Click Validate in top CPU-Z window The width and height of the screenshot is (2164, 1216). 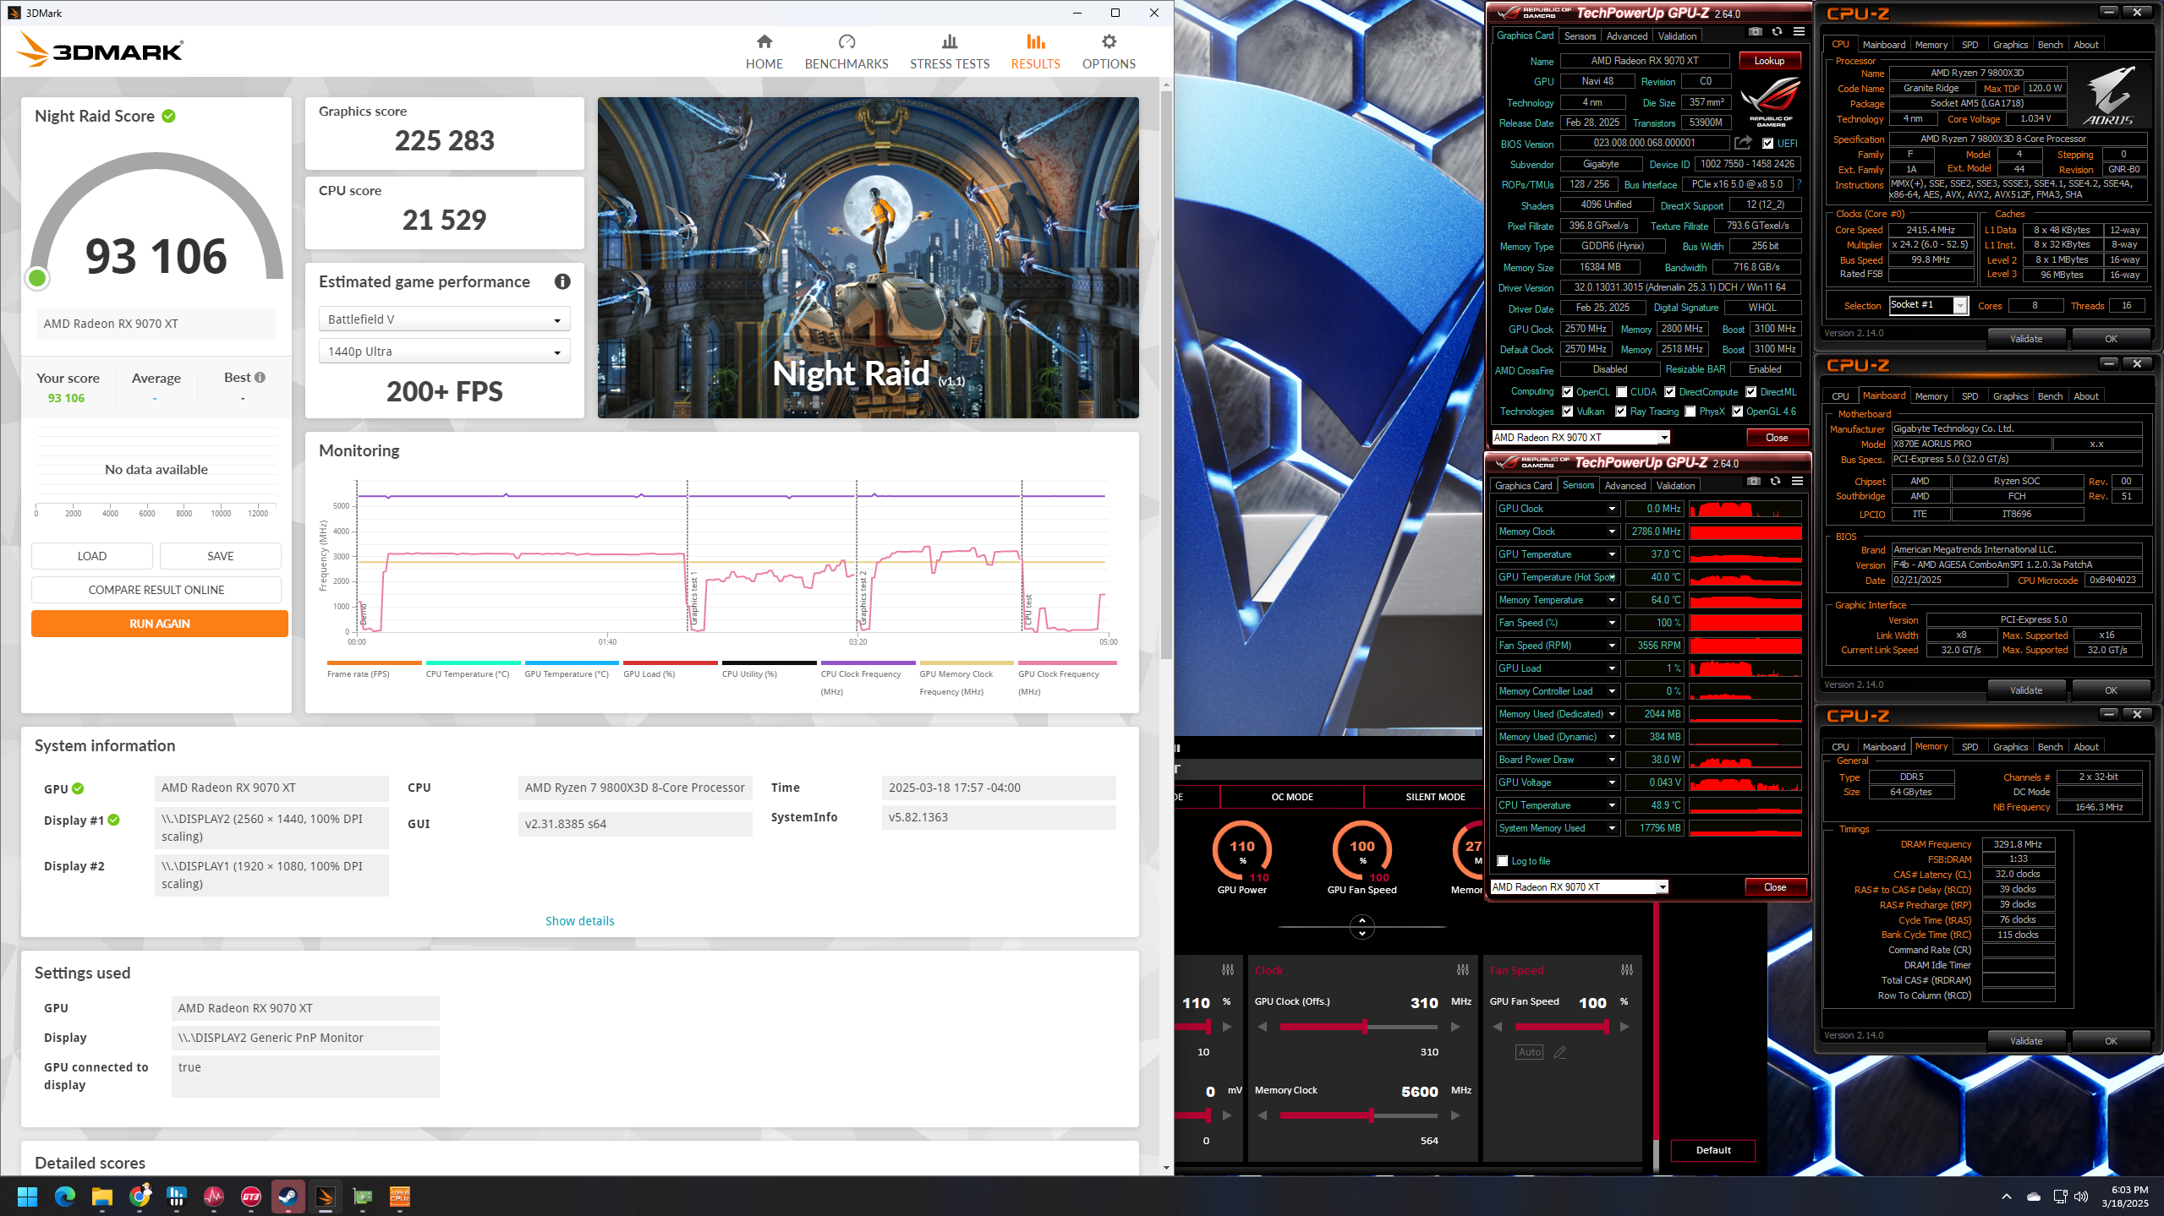coord(2026,339)
